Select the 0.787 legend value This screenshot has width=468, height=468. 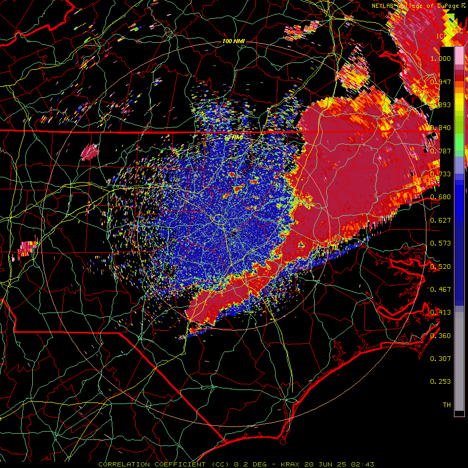click(x=440, y=151)
